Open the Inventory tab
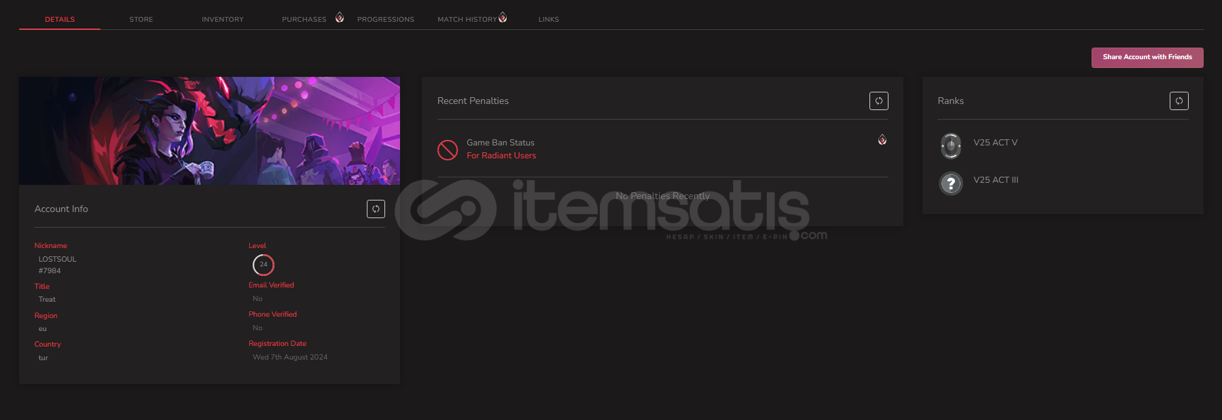Image resolution: width=1222 pixels, height=420 pixels. pyautogui.click(x=223, y=19)
